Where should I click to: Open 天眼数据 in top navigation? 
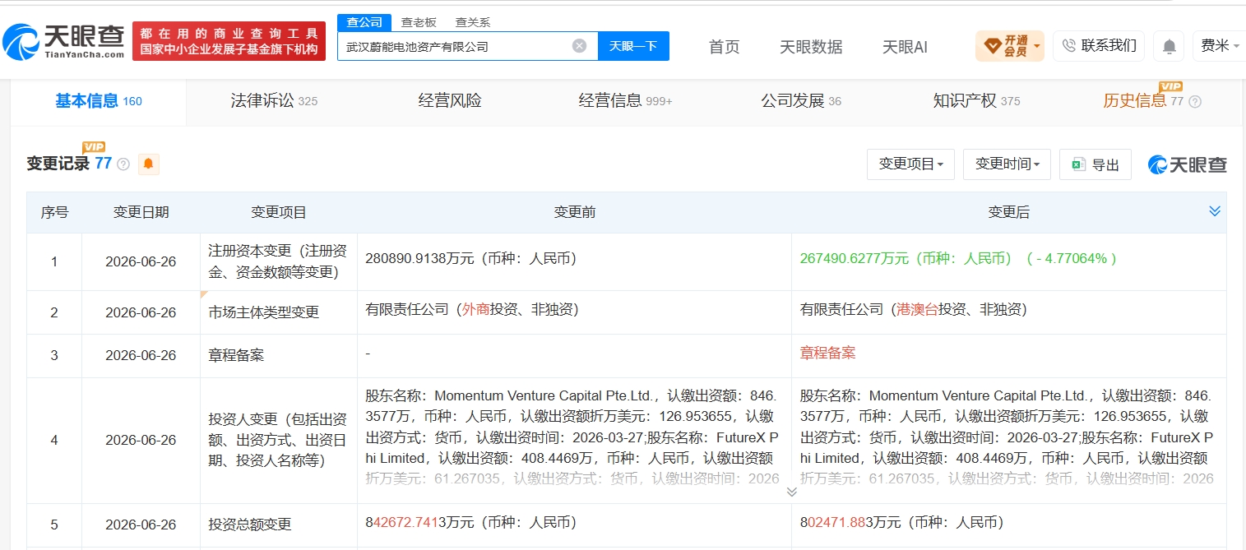coord(811,47)
